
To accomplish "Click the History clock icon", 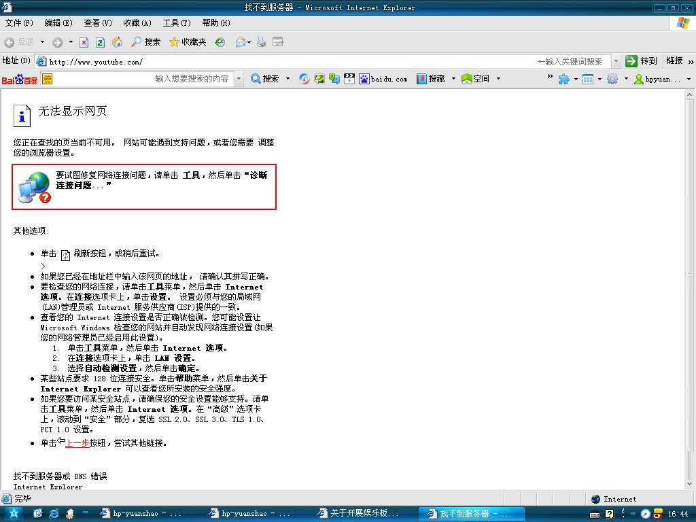I will (x=220, y=42).
